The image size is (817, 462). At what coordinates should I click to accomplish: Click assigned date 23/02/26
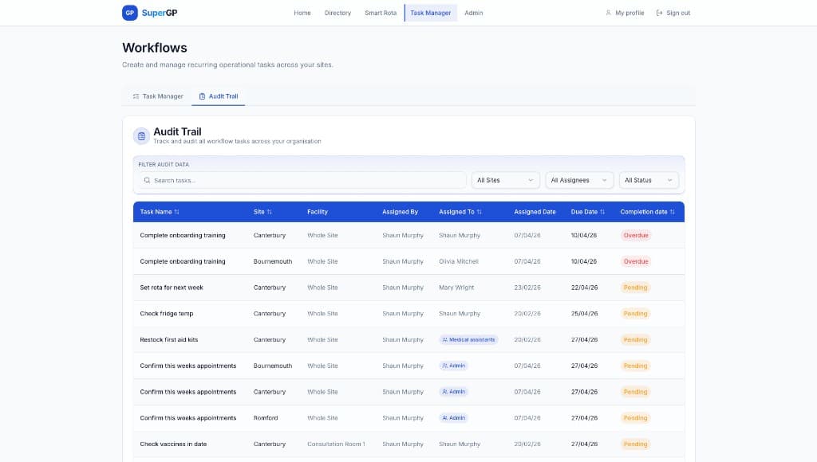(527, 288)
